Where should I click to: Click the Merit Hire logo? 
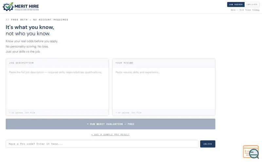pyautogui.click(x=21, y=7)
